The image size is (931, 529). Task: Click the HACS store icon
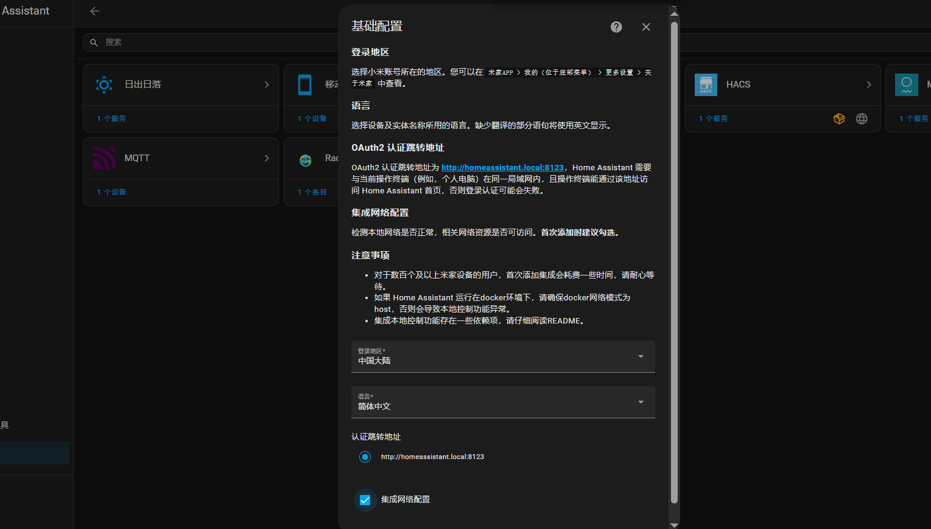[706, 85]
